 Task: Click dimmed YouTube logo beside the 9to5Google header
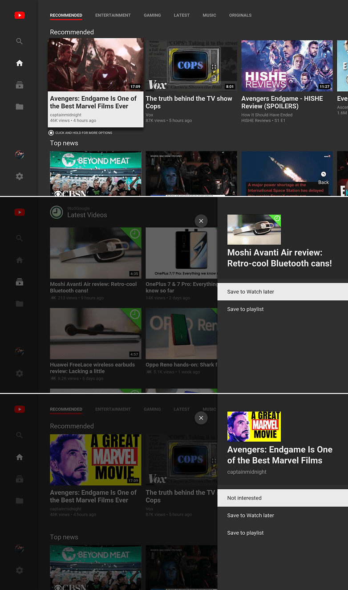point(19,212)
